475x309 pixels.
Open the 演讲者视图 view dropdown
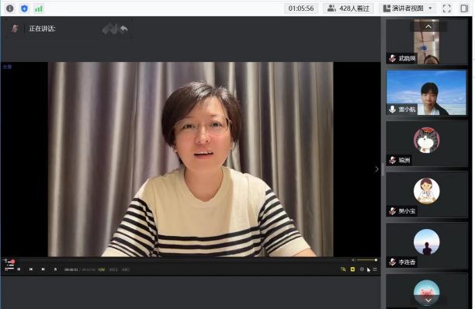[407, 9]
